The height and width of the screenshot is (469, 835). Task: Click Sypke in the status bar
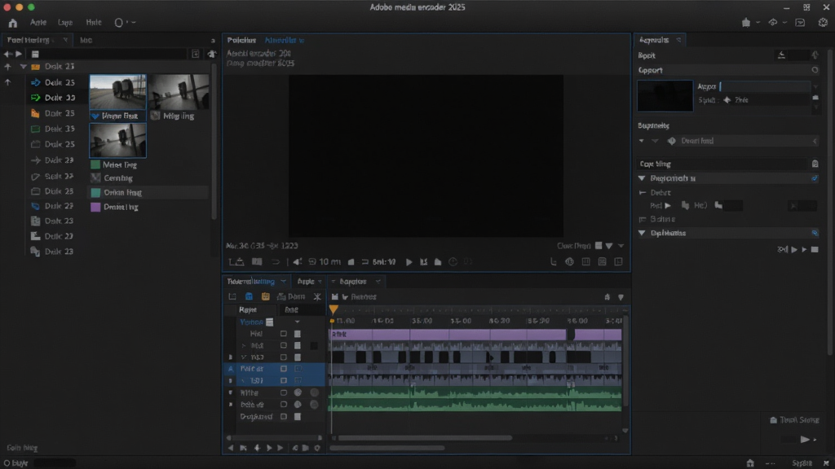click(x=802, y=463)
